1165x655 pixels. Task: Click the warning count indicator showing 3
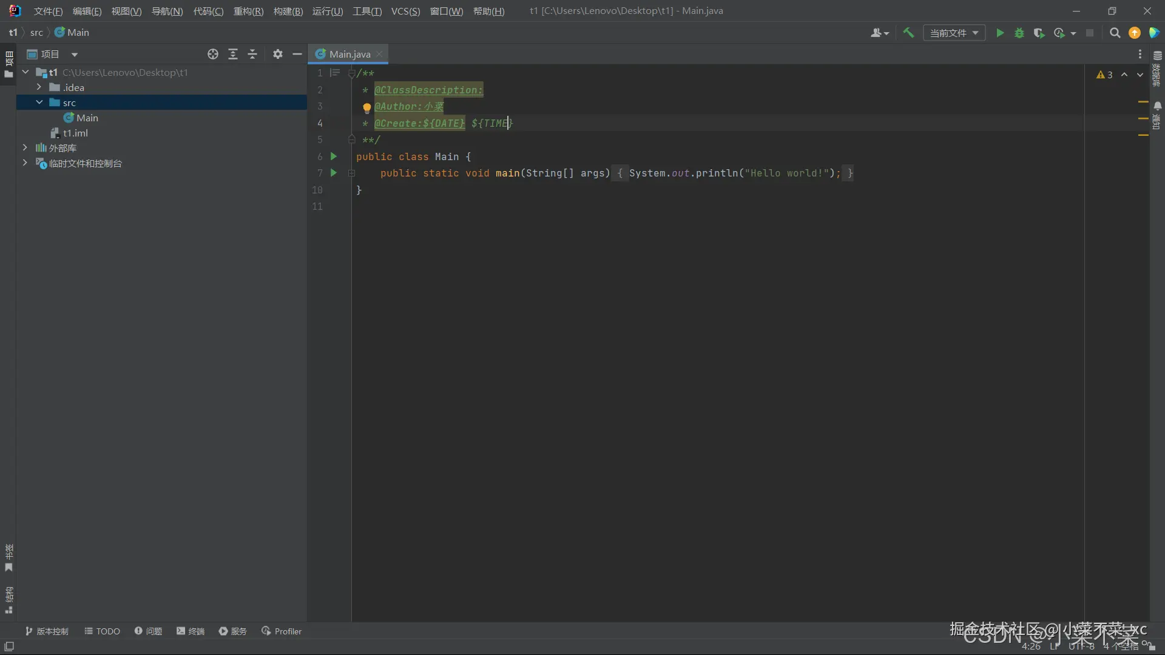[1104, 75]
